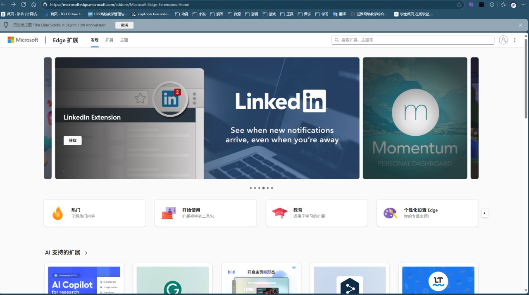Open the browser profile avatar

pos(513,5)
